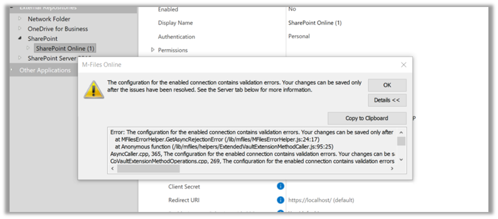
Task: Select Other Applications in the sidebar
Action: [x=45, y=70]
